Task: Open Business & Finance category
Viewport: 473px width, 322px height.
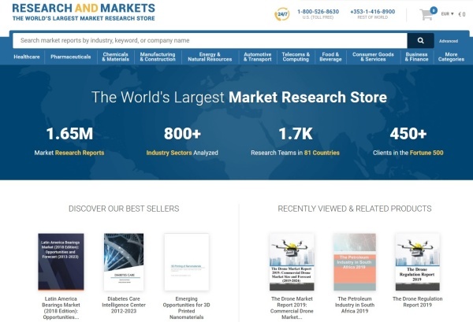Action: (x=416, y=57)
